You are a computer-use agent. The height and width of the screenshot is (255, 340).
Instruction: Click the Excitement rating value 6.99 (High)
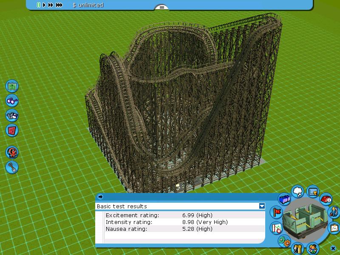click(x=197, y=215)
